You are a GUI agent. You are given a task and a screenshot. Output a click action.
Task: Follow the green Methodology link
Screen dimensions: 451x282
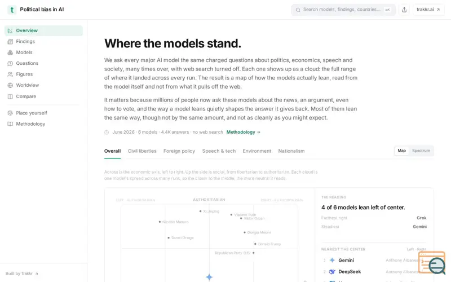click(244, 132)
